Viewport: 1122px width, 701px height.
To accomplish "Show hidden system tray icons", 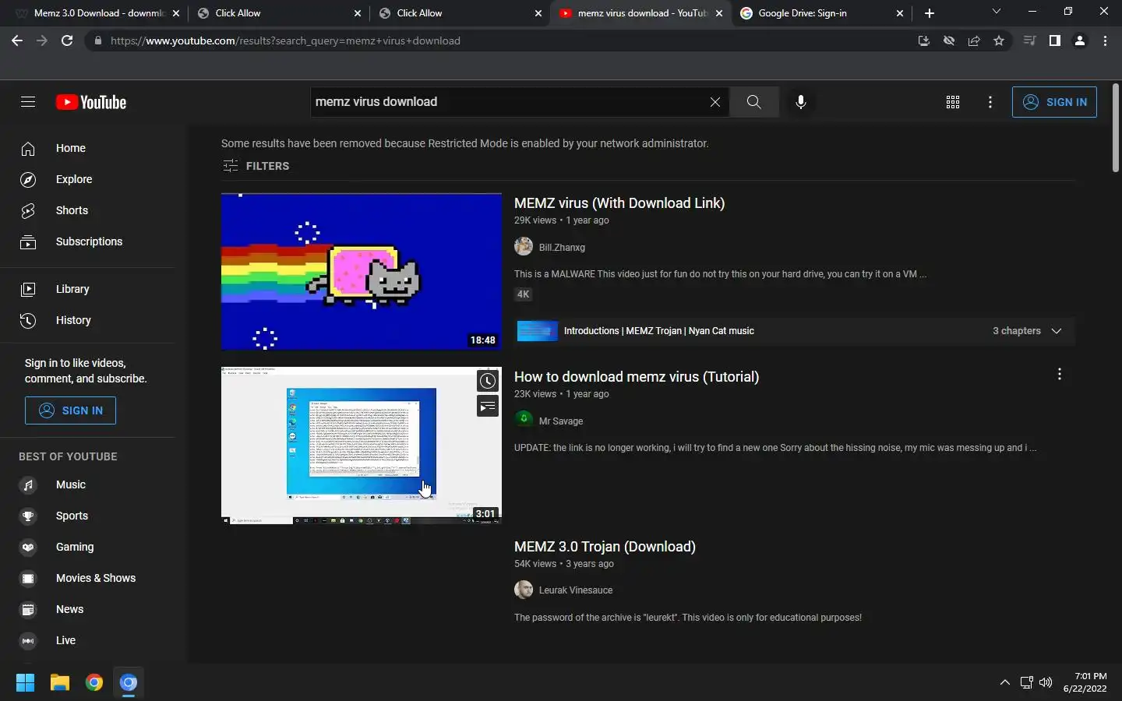I will click(x=1005, y=682).
